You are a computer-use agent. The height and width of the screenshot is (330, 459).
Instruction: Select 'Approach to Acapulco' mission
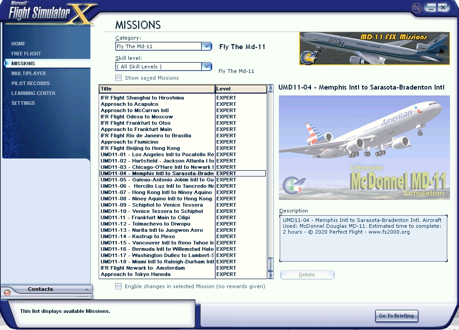[x=183, y=104]
